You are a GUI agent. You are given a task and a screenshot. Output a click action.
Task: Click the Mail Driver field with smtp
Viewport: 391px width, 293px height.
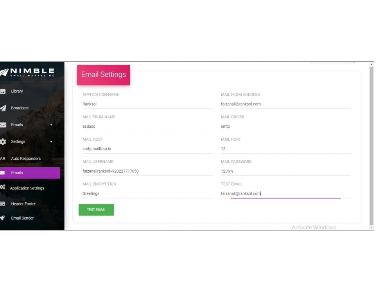286,126
